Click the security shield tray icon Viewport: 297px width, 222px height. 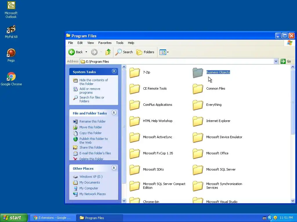click(276, 218)
